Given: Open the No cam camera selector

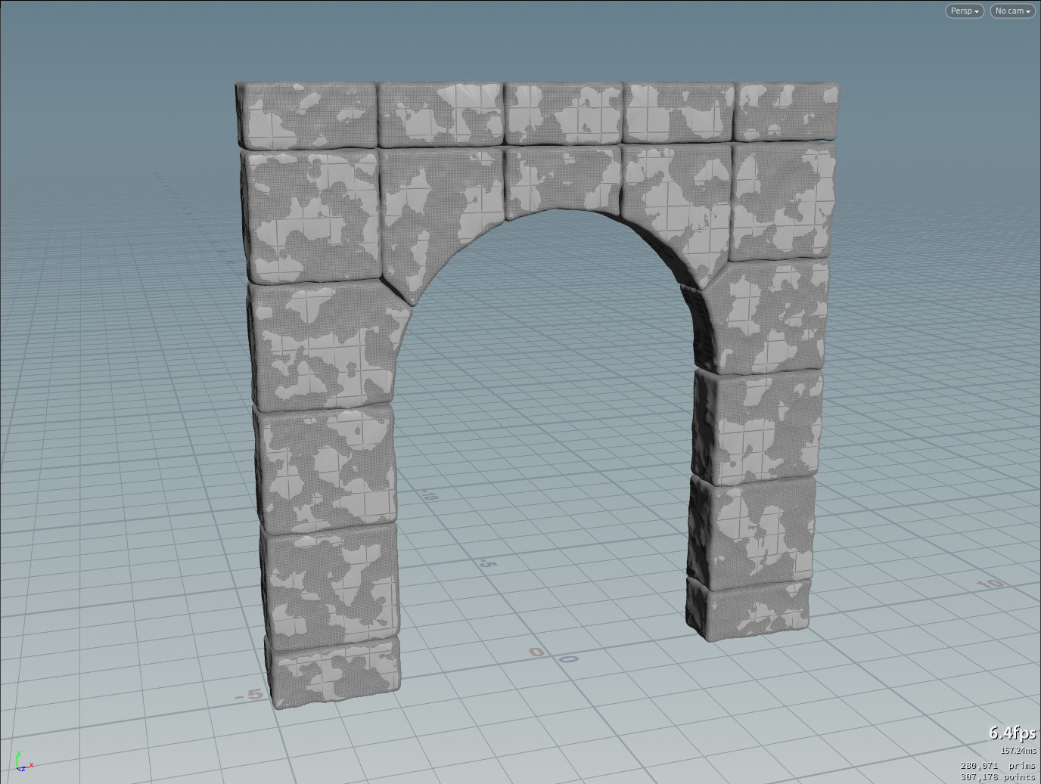Looking at the screenshot, I should point(1011,11).
